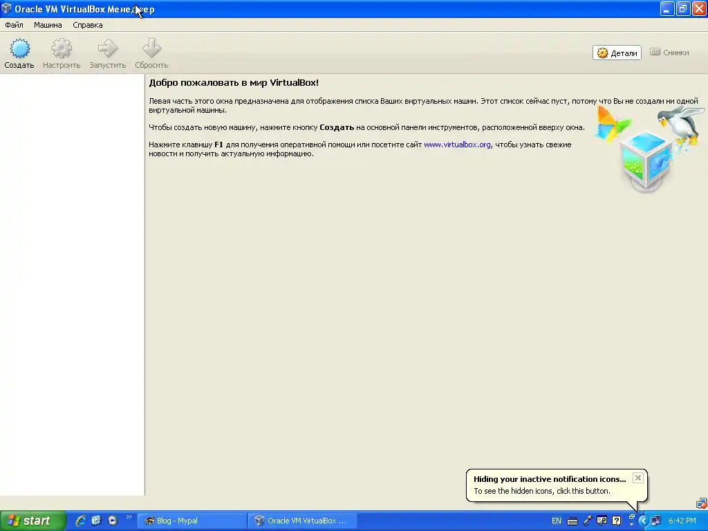Viewport: 708px width, 531px height.
Task: Launch Outlook Express from quick launch
Action: [x=97, y=521]
